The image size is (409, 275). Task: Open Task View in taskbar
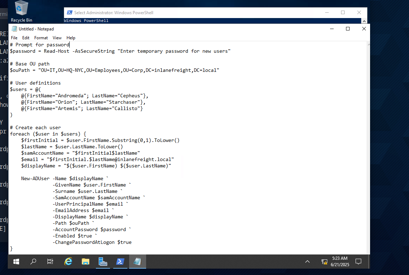(x=50, y=262)
